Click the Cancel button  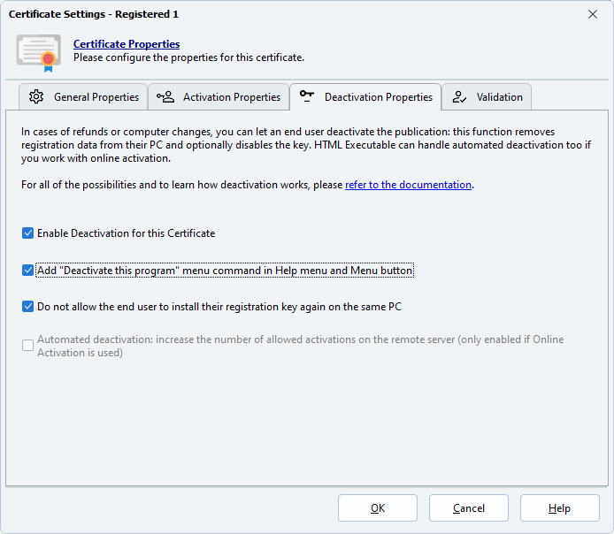[469, 508]
